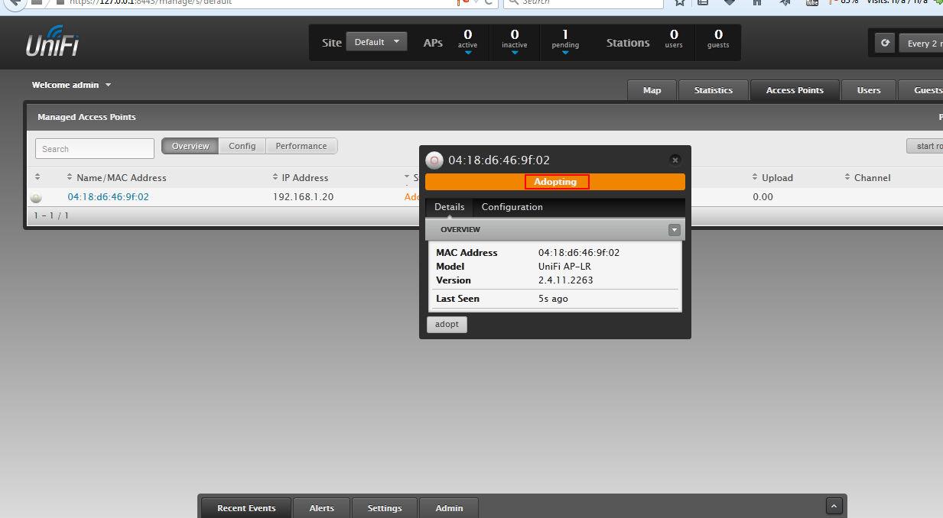This screenshot has width=943, height=518.
Task: Click the AP status icon in table row
Action: [x=36, y=197]
